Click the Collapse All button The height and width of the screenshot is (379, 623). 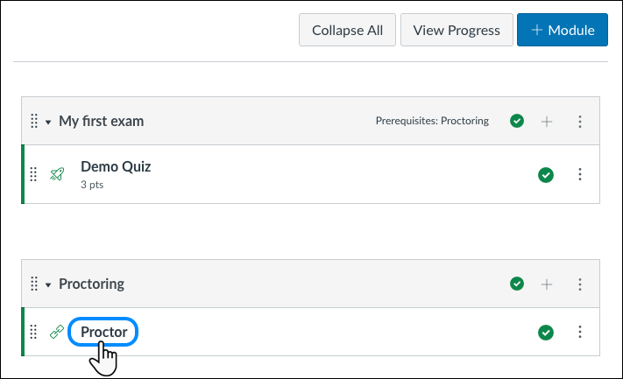click(347, 30)
